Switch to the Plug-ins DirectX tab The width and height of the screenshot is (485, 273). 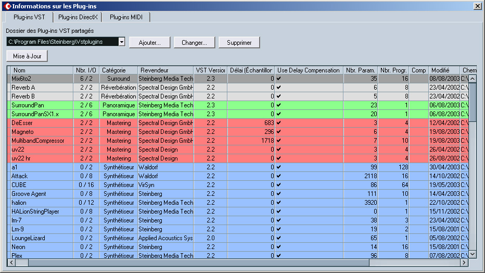(78, 17)
